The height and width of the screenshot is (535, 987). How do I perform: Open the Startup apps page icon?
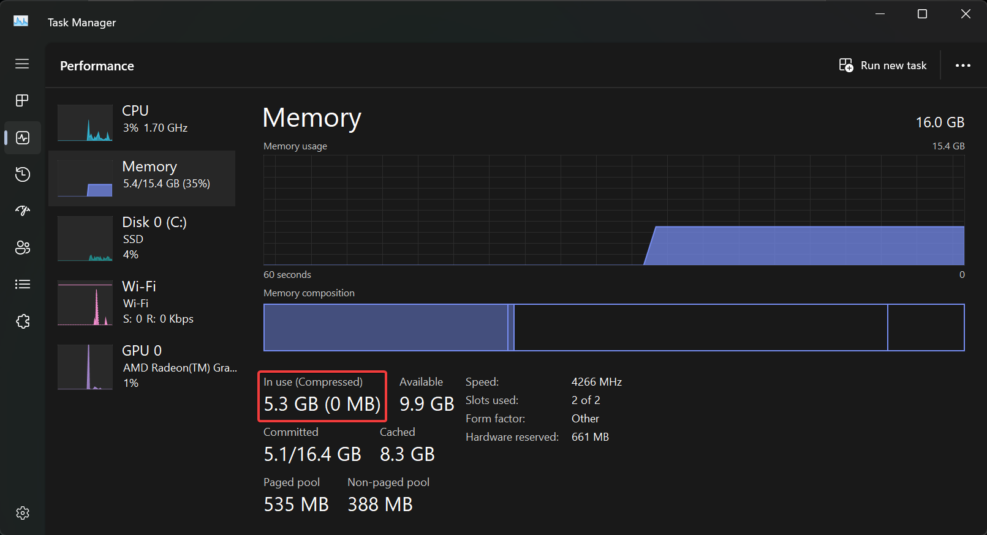click(22, 211)
